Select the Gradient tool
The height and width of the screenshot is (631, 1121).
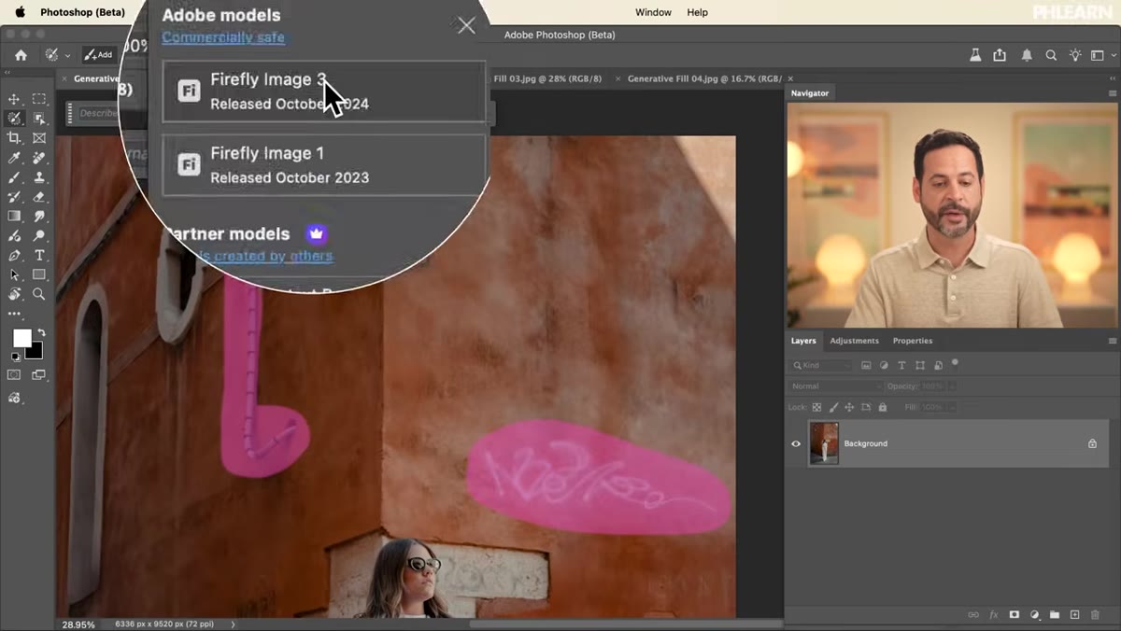pos(14,217)
